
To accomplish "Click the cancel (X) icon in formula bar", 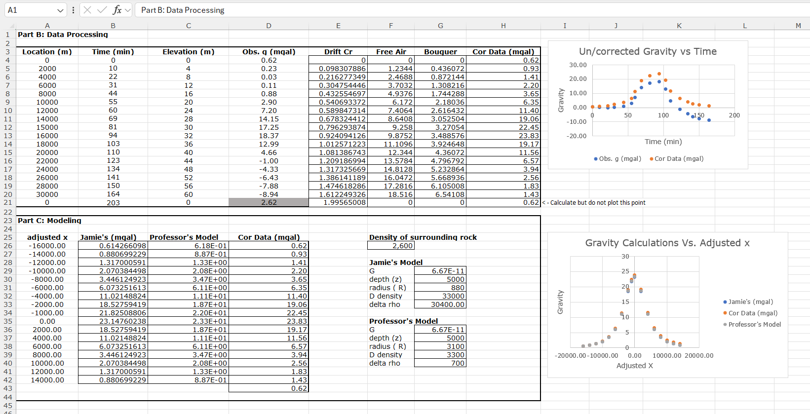I will click(x=87, y=10).
